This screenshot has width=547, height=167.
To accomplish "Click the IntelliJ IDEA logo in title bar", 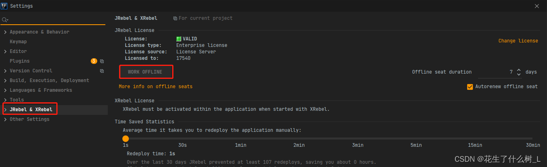I will coord(5,6).
